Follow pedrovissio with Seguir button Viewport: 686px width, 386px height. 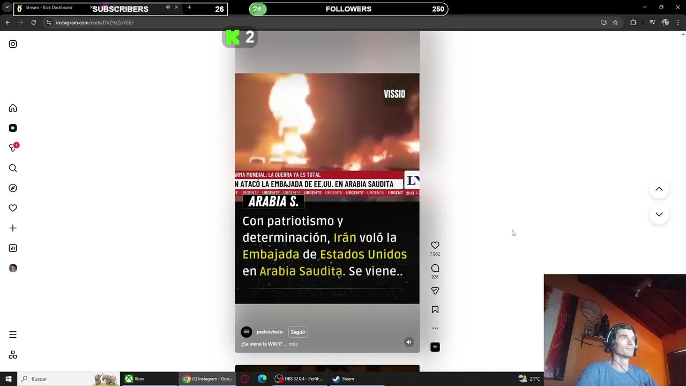(298, 332)
